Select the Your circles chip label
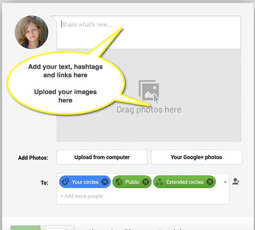The width and height of the screenshot is (255, 230). click(85, 182)
